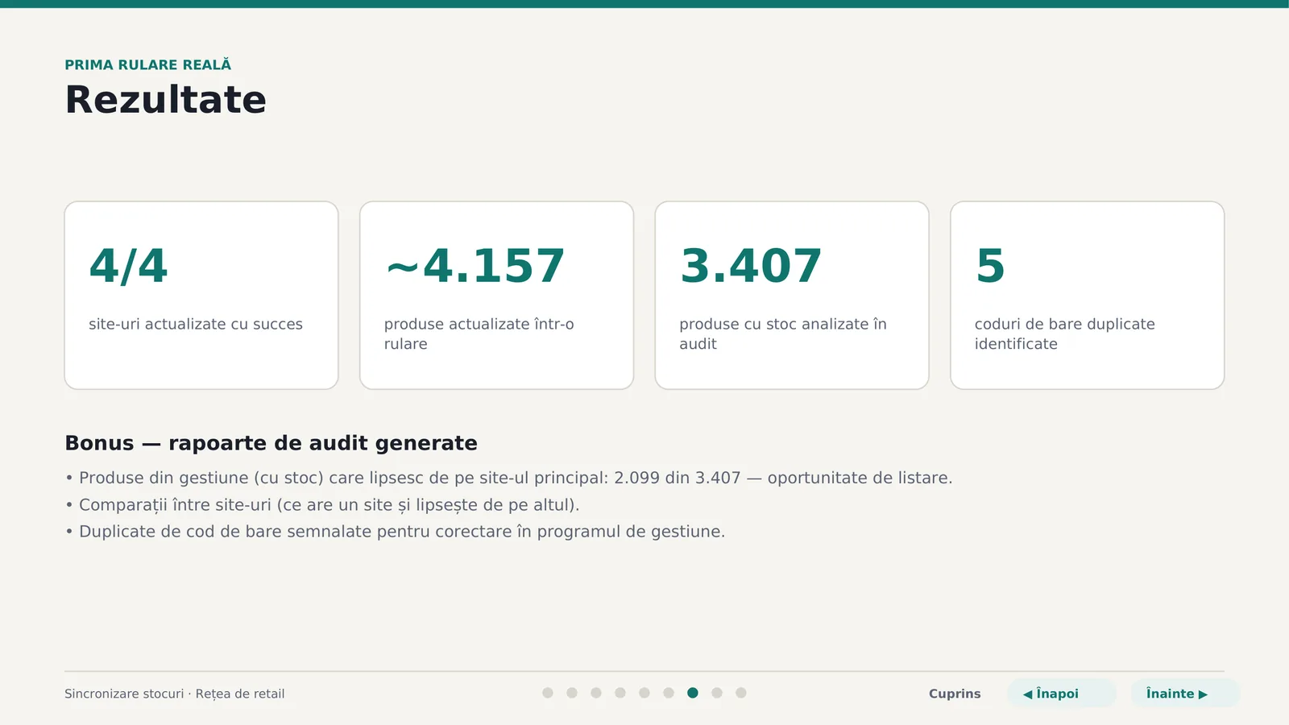This screenshot has width=1289, height=725.
Task: Click the Comparații între site-uri bullet
Action: (x=322, y=505)
